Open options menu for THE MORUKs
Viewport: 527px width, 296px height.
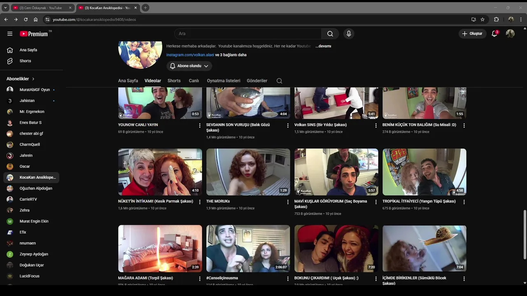[x=288, y=202]
